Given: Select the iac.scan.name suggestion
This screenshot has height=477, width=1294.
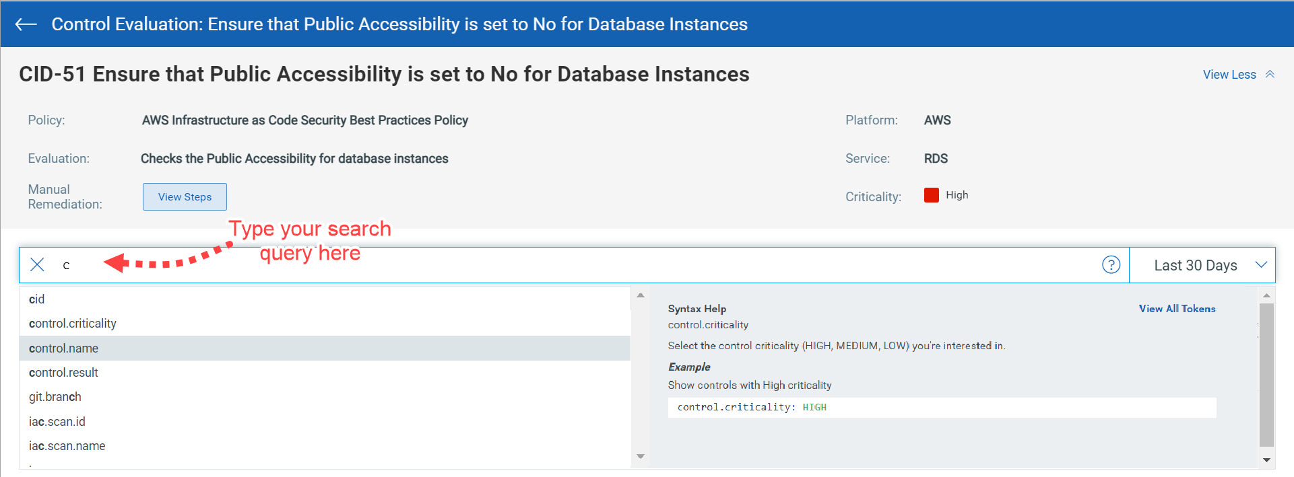Looking at the screenshot, I should (325, 446).
